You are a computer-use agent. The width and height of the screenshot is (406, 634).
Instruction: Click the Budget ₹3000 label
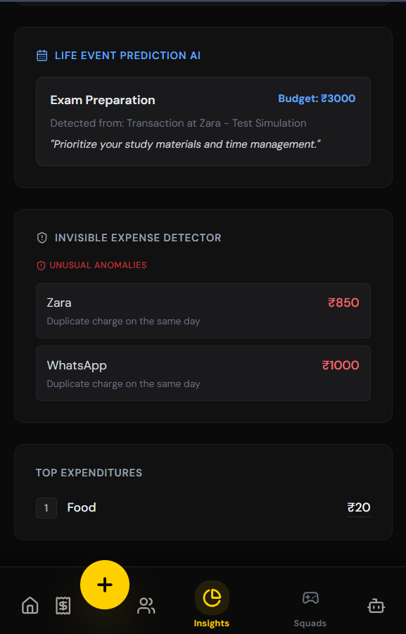(317, 99)
